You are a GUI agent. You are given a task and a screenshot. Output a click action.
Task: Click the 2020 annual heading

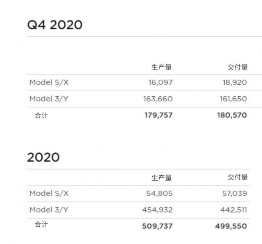point(43,157)
